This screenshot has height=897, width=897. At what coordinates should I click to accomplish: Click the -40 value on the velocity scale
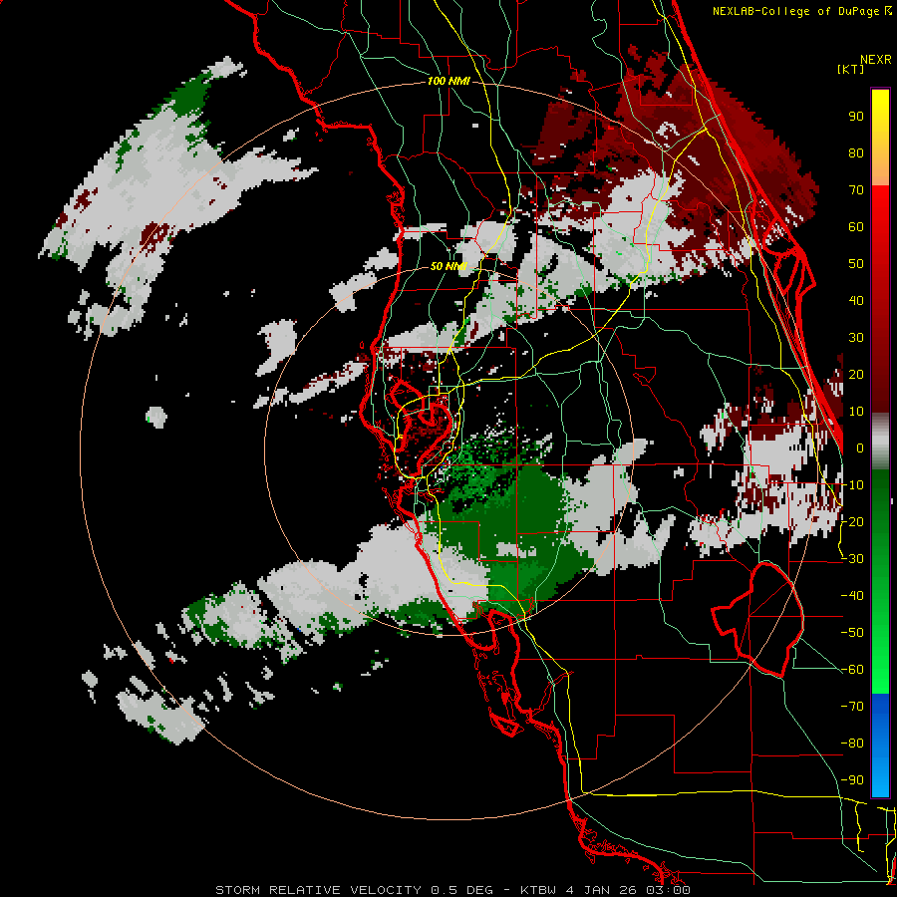[853, 596]
